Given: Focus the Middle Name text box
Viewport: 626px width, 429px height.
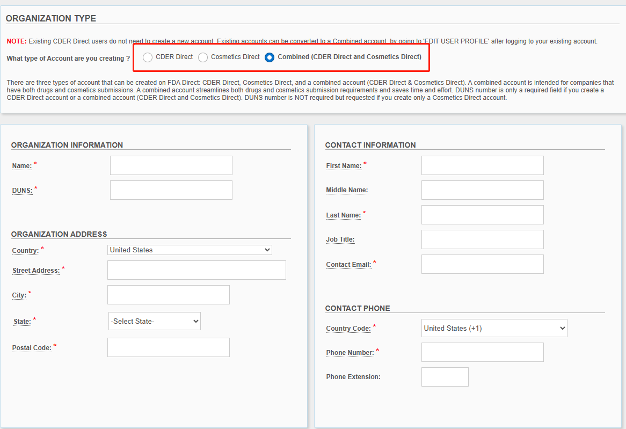Looking at the screenshot, I should point(482,190).
